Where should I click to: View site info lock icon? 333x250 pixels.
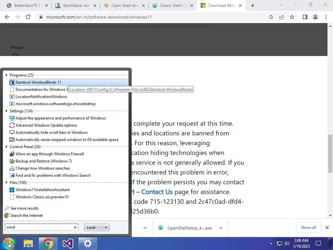pos(41,17)
